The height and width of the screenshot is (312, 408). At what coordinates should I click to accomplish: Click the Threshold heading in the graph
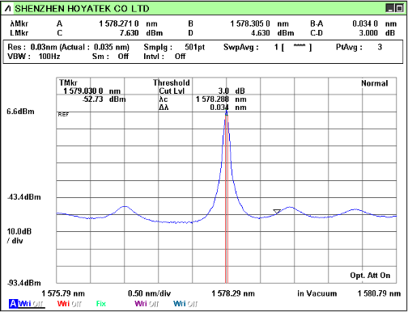[172, 82]
